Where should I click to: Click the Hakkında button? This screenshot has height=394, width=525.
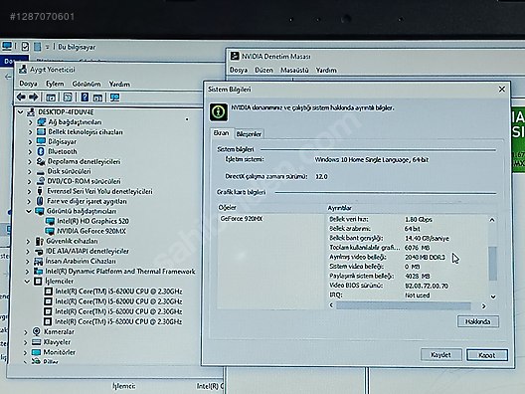tap(478, 321)
